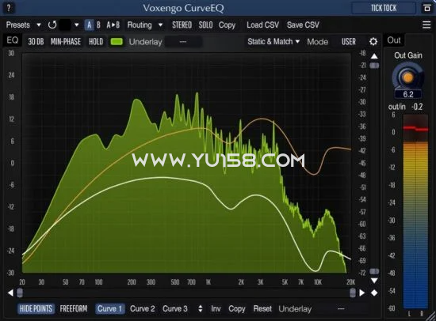436x321 pixels.
Task: Enable FREEFORM editing mode
Action: pyautogui.click(x=74, y=309)
